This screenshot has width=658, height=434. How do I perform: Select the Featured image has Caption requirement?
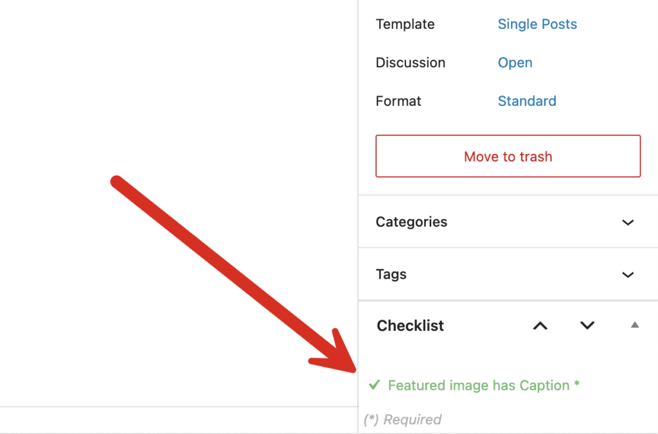(x=483, y=386)
